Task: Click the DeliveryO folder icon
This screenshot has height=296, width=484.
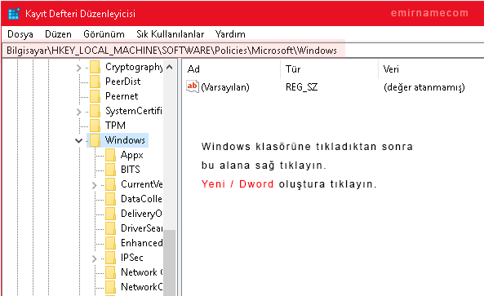Action: tap(110, 214)
